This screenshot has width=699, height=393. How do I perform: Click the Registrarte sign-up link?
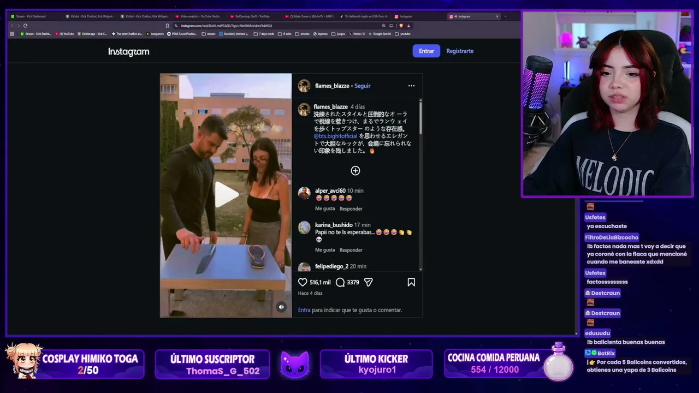pyautogui.click(x=460, y=51)
